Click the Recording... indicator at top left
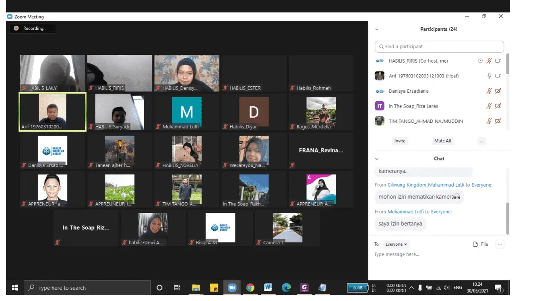The image size is (537, 301). [32, 28]
